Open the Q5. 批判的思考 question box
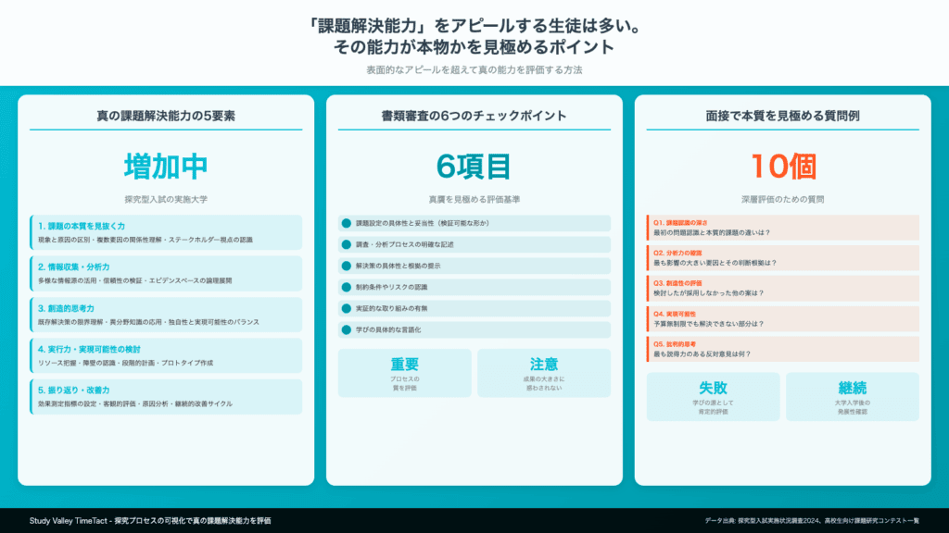 pos(782,349)
